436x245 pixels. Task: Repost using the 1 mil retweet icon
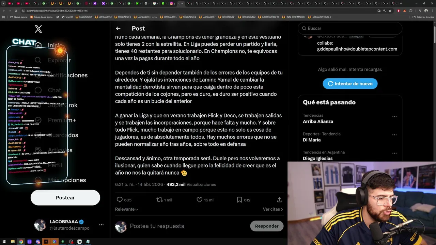tap(159, 200)
